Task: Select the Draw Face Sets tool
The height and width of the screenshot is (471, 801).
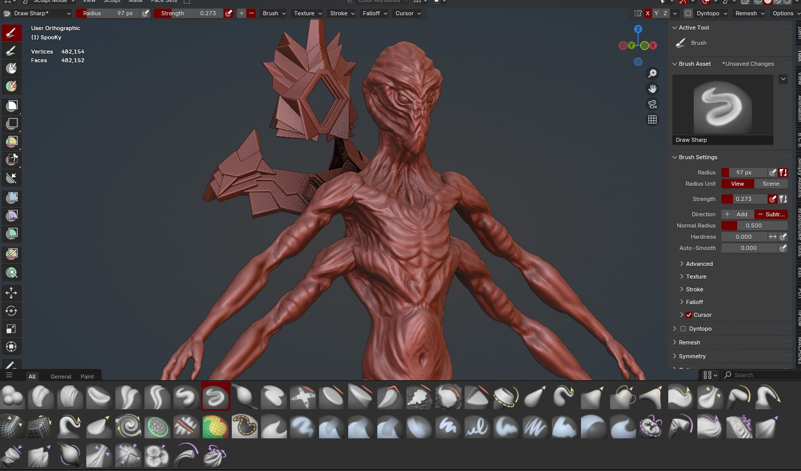Action: point(11,86)
